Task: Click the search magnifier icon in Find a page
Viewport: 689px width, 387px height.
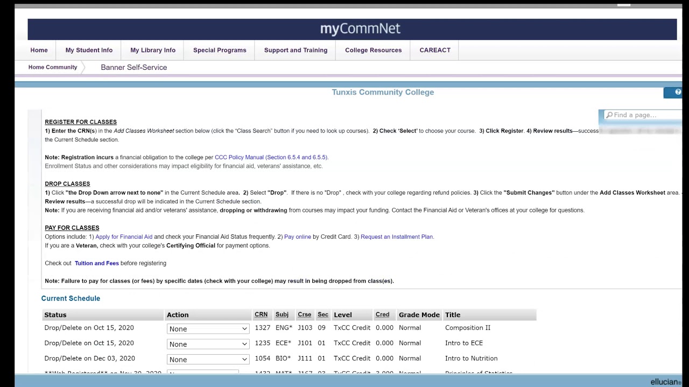Action: [609, 115]
